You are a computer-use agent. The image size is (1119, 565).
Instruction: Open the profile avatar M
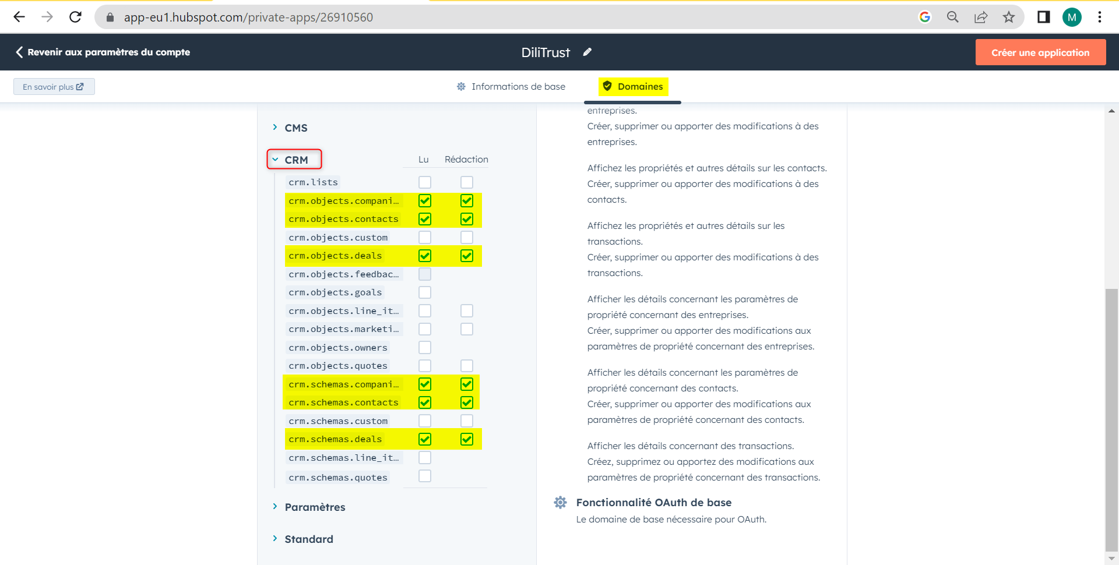click(x=1072, y=17)
